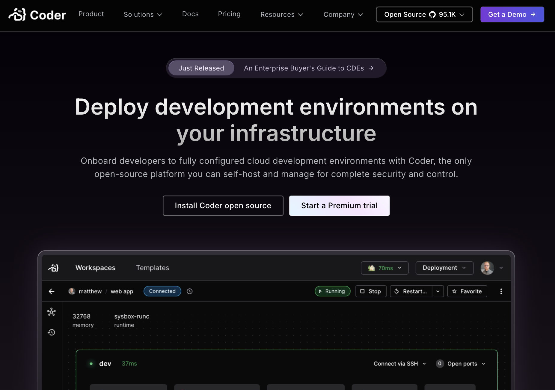This screenshot has width=555, height=390.
Task: Click the clock icon next to Connected
Action: pyautogui.click(x=190, y=291)
